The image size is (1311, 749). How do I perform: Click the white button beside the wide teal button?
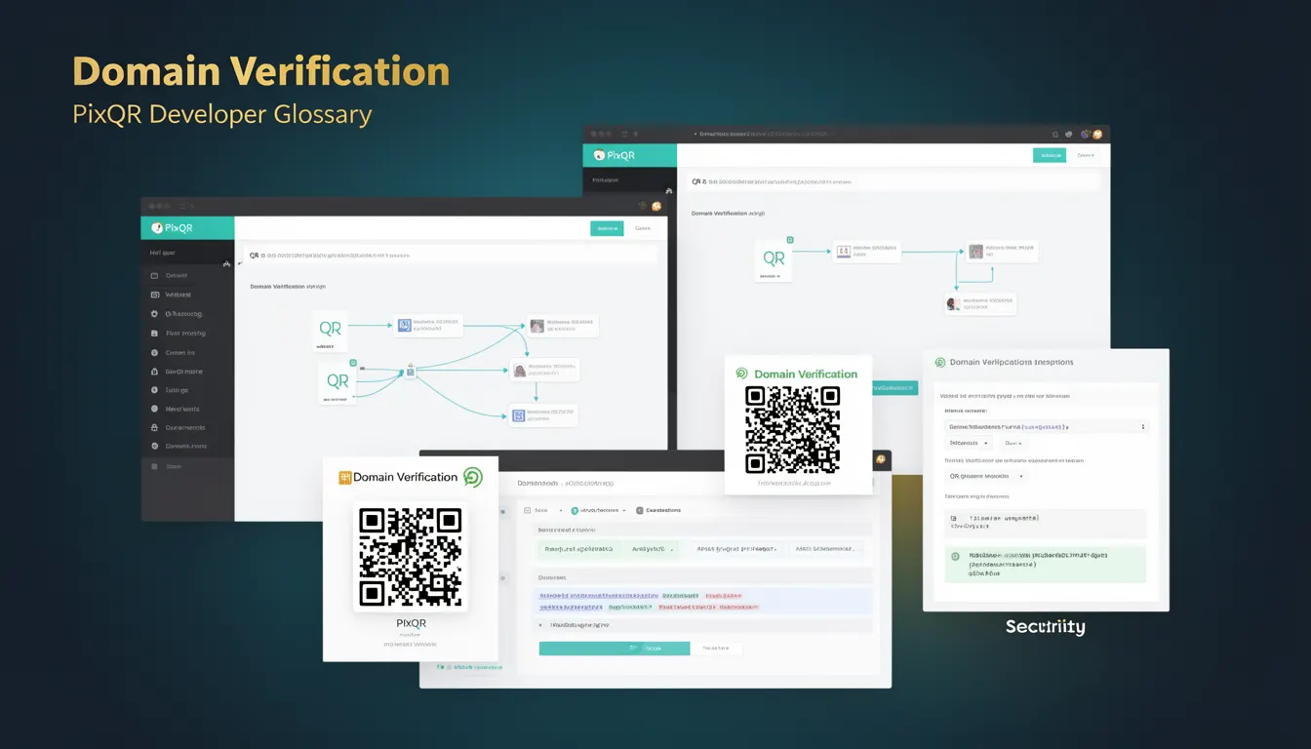[x=716, y=649]
